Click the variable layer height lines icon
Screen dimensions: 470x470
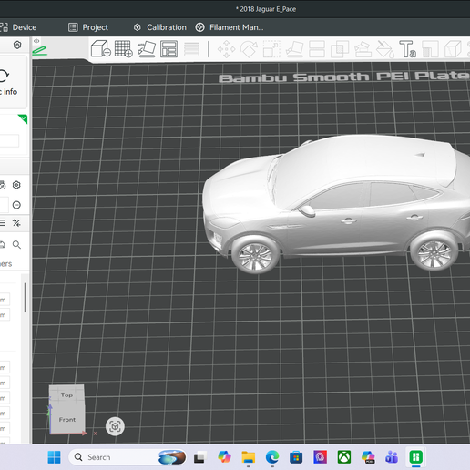[x=192, y=49]
